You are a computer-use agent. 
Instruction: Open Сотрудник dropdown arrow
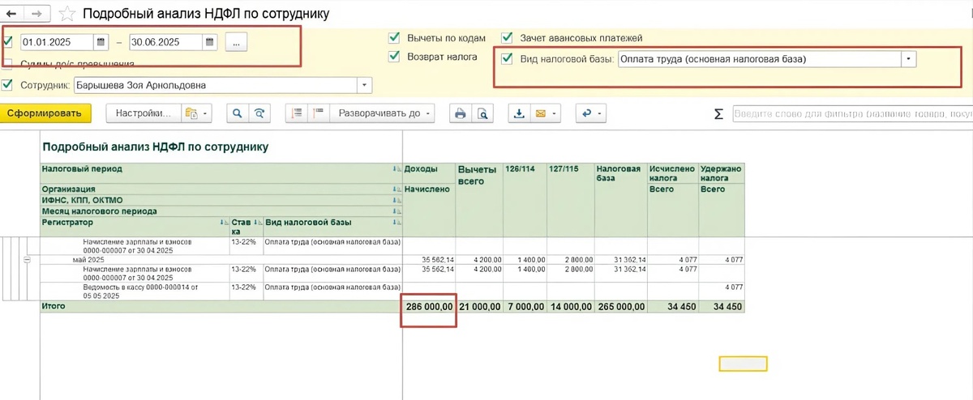tap(365, 84)
